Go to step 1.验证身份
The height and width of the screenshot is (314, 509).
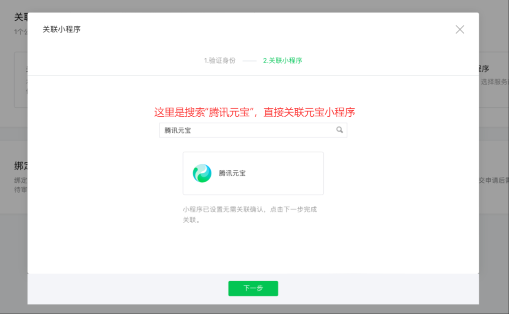(x=220, y=61)
